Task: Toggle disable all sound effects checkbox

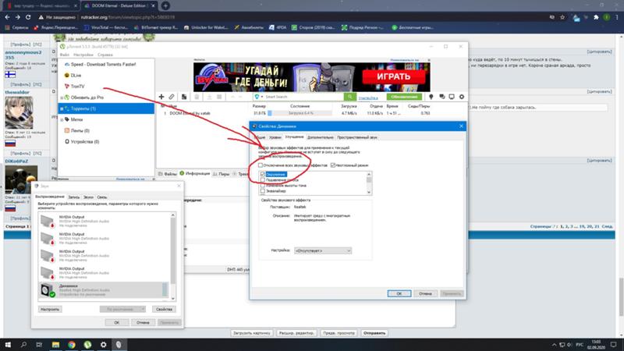Action: 261,165
